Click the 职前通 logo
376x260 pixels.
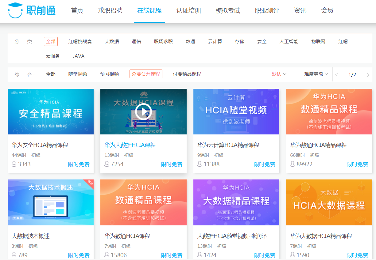(x=32, y=10)
